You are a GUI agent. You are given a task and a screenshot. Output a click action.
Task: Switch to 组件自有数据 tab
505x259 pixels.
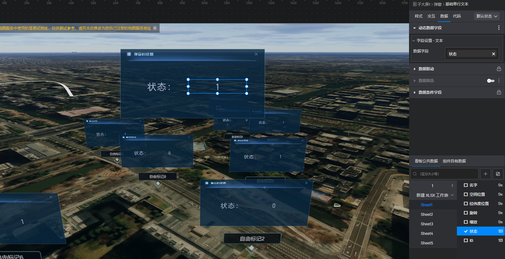tap(454, 161)
